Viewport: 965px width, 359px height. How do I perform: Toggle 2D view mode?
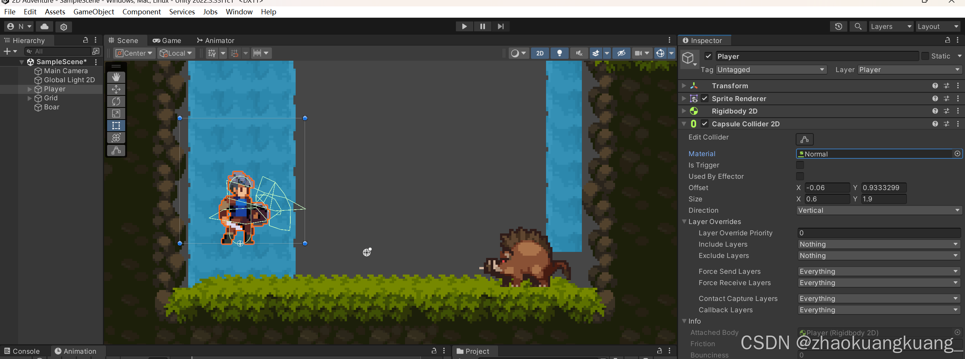(x=540, y=53)
